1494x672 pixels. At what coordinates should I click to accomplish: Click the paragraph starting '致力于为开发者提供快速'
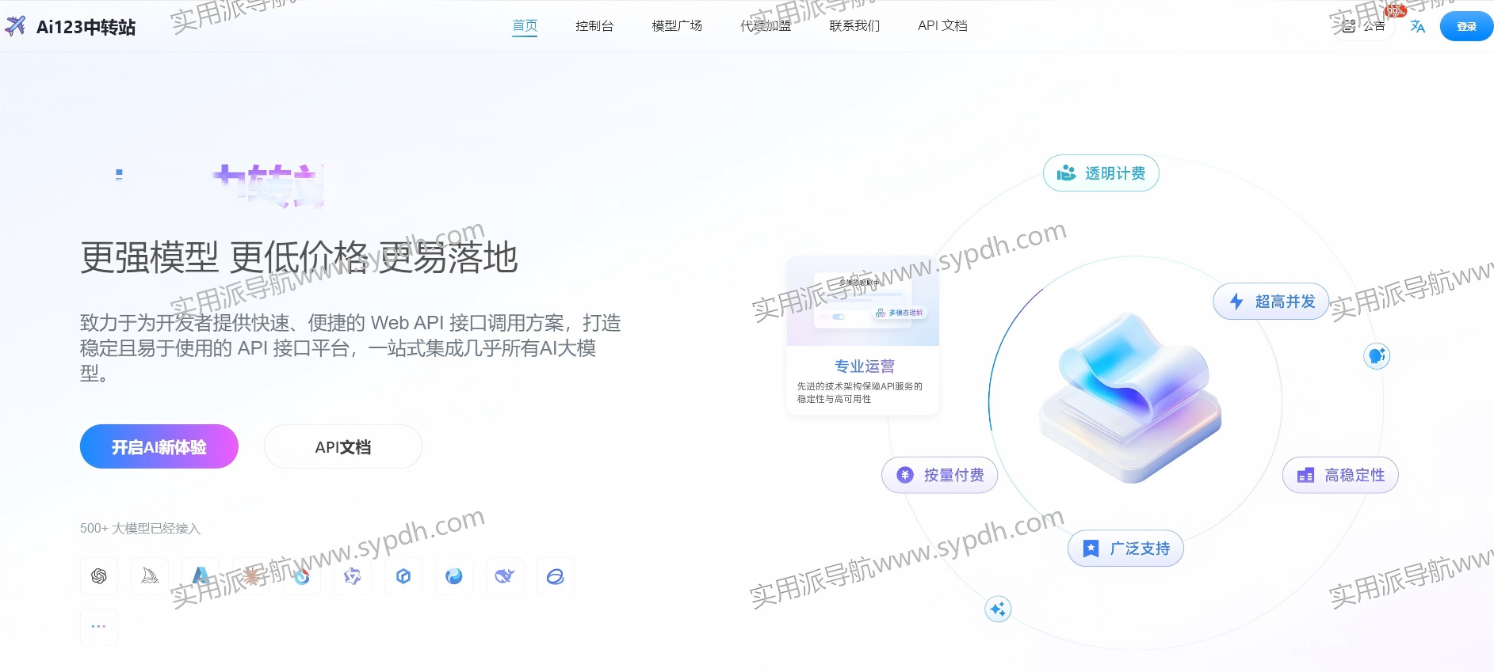[x=350, y=347]
